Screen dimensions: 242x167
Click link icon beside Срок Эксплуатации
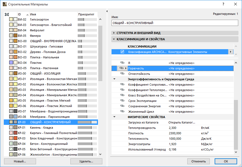click(x=122, y=101)
